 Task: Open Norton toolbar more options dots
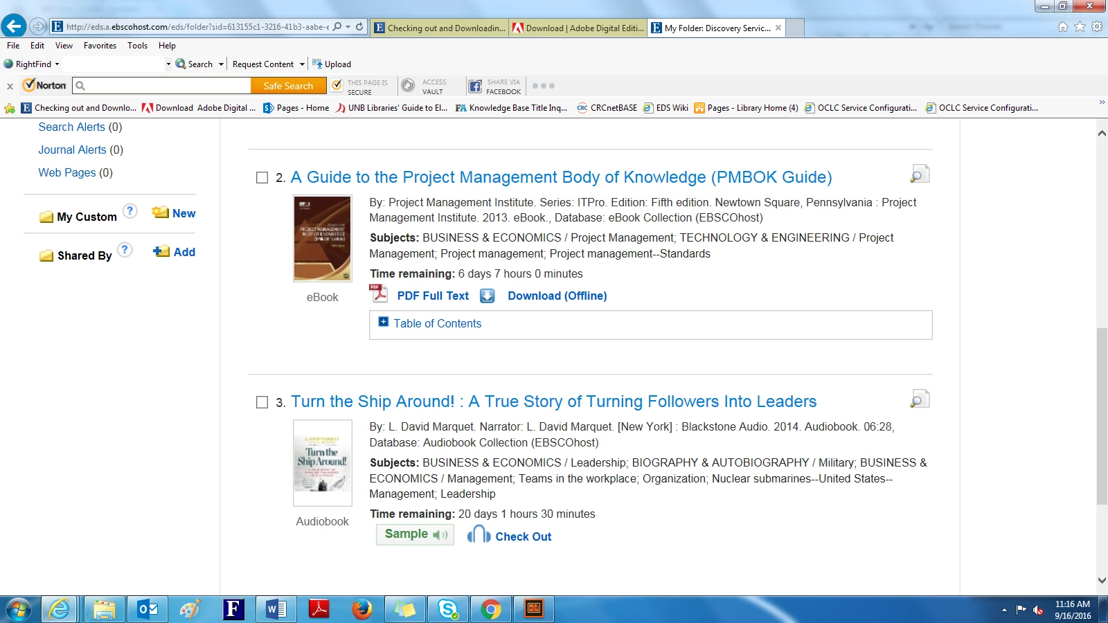544,86
